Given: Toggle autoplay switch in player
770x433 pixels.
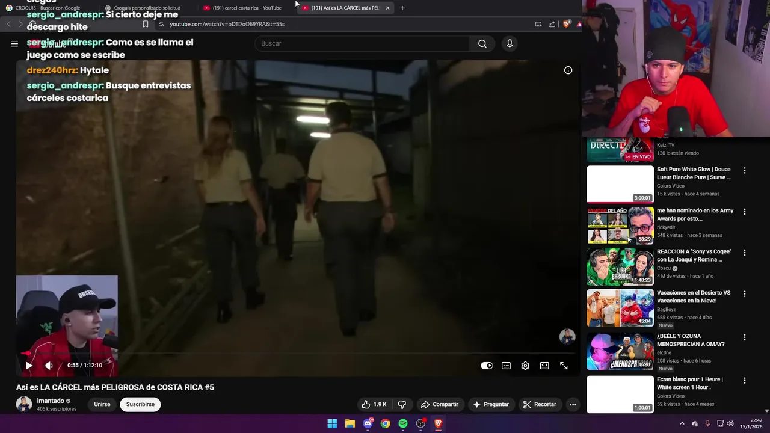Looking at the screenshot, I should pyautogui.click(x=487, y=366).
